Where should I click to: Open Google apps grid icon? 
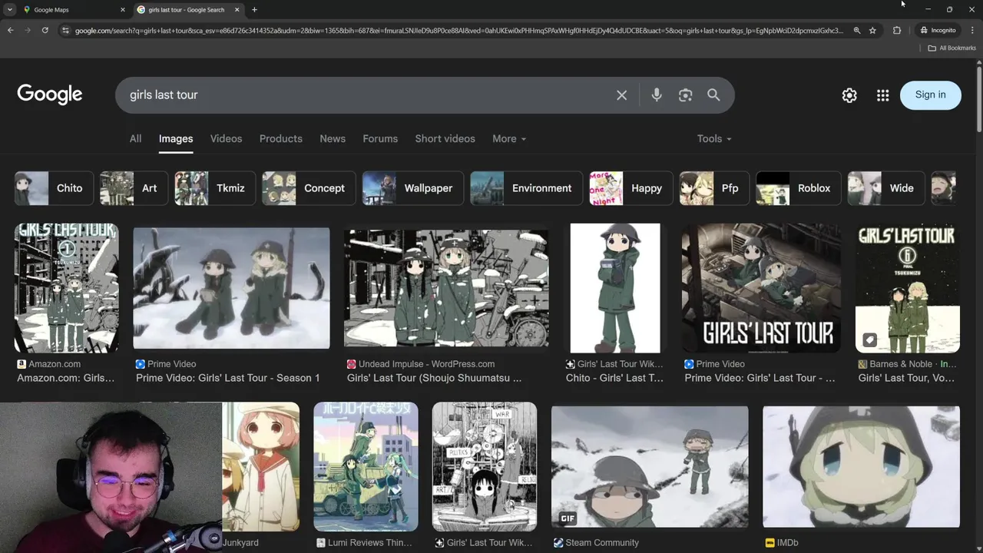pyautogui.click(x=883, y=95)
